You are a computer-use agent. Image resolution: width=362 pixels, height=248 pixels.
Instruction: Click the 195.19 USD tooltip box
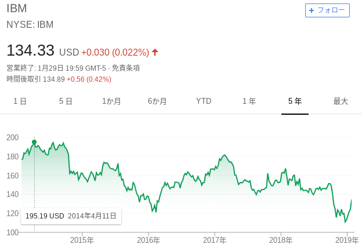(71, 216)
